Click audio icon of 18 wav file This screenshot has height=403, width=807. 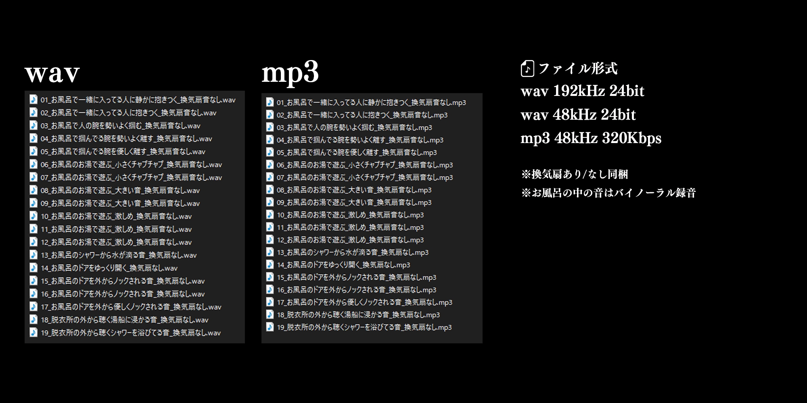coord(33,319)
